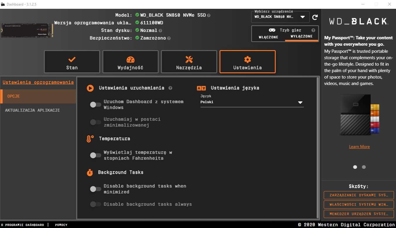
Task: Expand the Wybierz urządzenie device dropdown
Action: click(303, 17)
